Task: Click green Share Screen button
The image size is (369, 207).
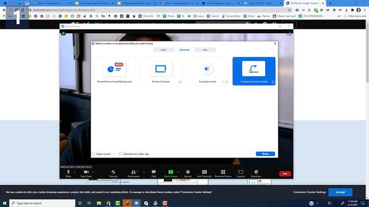Action: [x=171, y=174]
